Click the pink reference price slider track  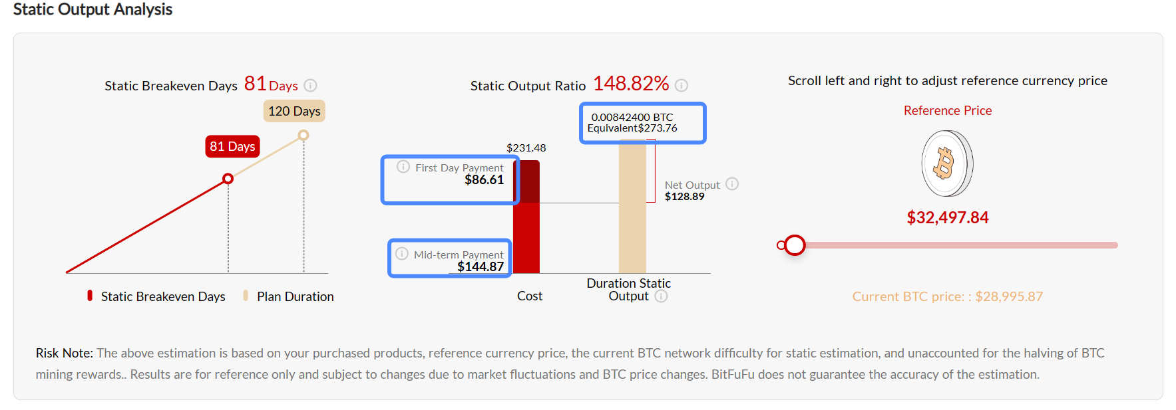(x=965, y=245)
